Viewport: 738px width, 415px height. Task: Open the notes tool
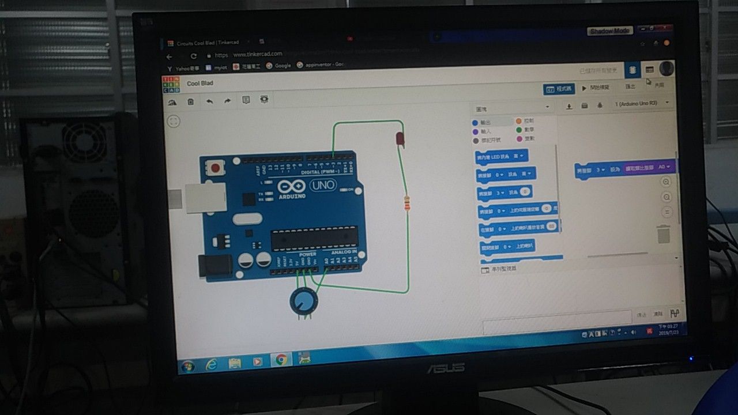tap(246, 100)
